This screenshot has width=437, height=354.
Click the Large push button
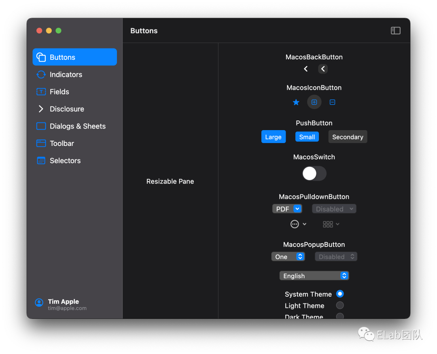(x=274, y=137)
